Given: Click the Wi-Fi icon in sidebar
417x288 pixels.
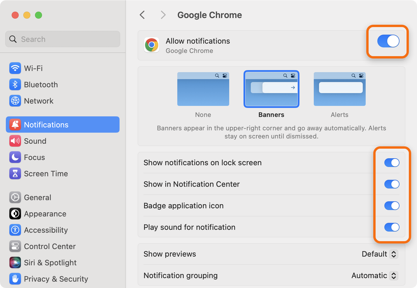Looking at the screenshot, I should pyautogui.click(x=15, y=68).
